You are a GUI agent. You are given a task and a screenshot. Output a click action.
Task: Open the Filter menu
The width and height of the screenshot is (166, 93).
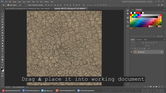[x=33, y=2]
